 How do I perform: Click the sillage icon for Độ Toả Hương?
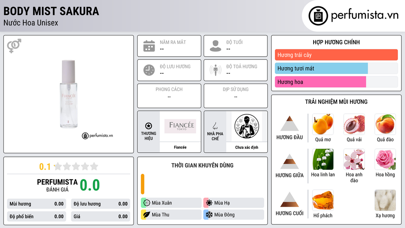[216, 70]
